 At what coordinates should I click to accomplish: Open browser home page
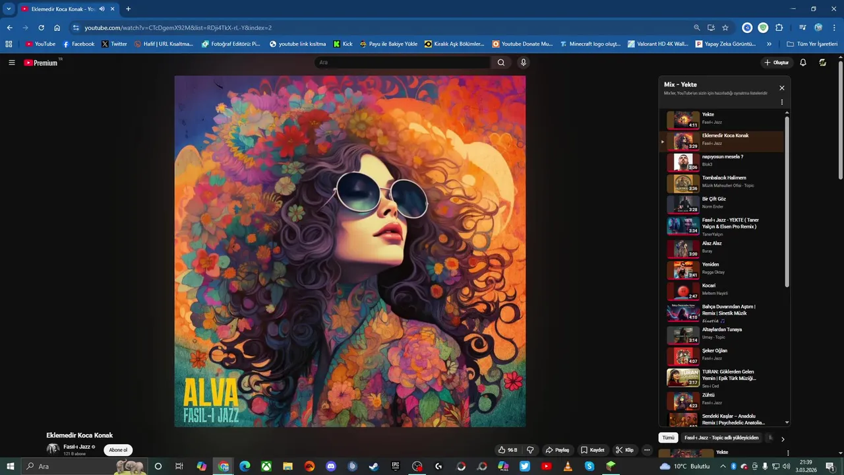(x=57, y=28)
